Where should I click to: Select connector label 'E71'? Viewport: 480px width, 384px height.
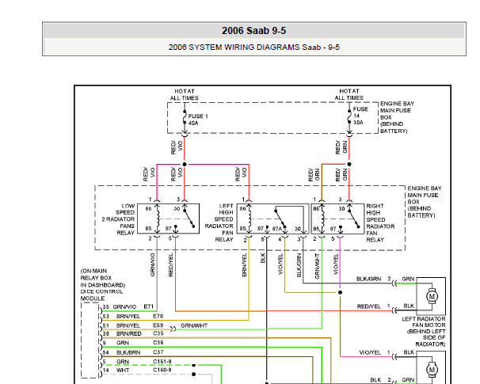pos(148,306)
